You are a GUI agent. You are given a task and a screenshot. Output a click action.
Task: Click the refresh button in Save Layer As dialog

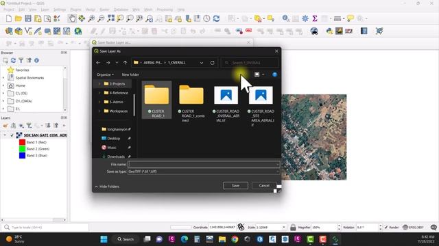[212, 63]
